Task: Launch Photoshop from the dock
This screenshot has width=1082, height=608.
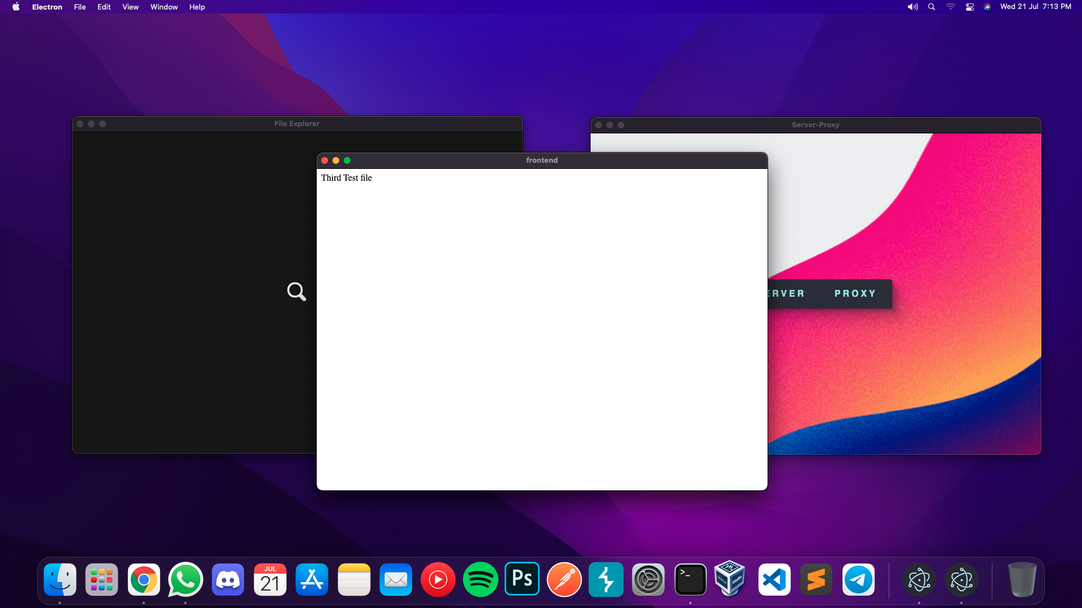Action: coord(522,579)
